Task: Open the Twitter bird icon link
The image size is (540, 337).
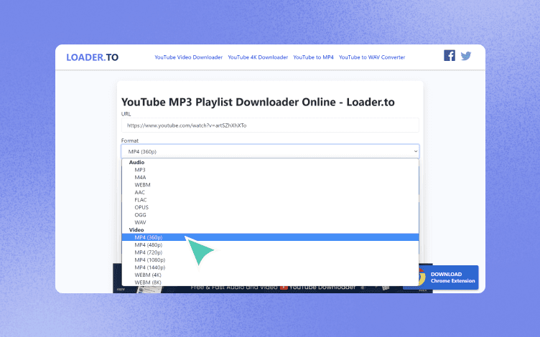Action: point(466,56)
